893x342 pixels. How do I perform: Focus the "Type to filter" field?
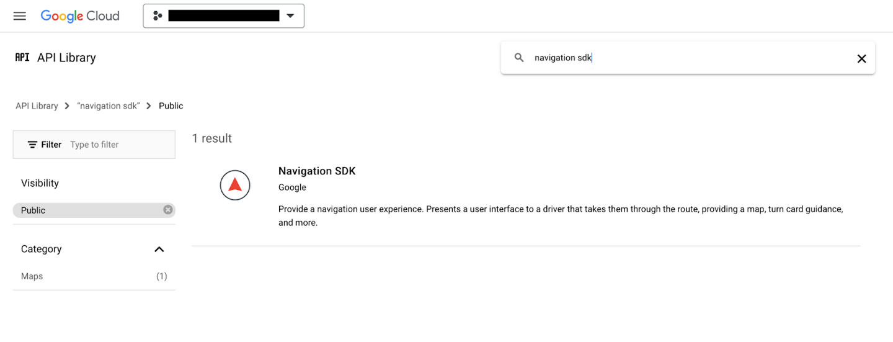[x=118, y=145]
